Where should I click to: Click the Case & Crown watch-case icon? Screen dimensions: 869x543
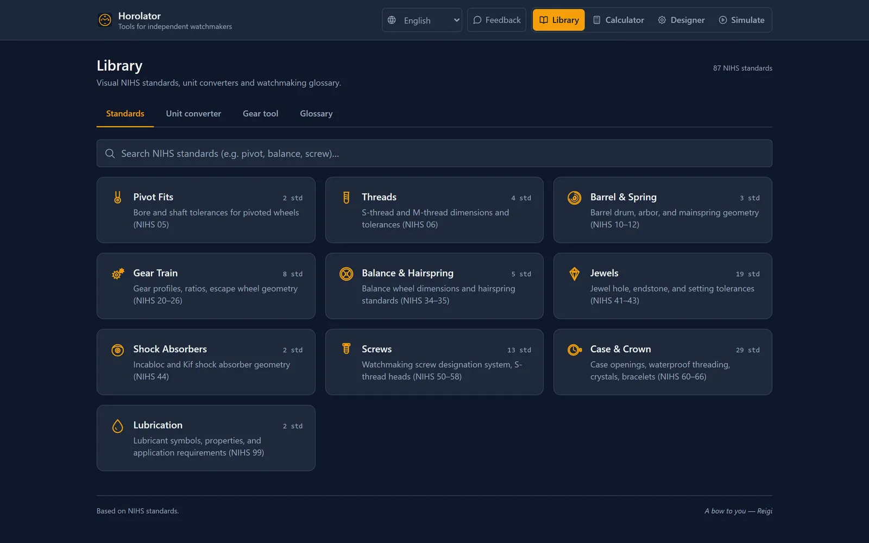[x=575, y=350]
